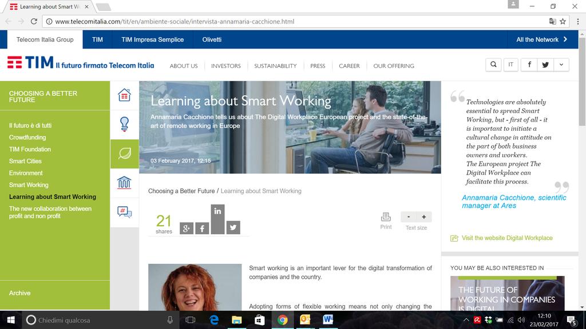Image resolution: width=586 pixels, height=329 pixels.
Task: Open TIM Facebook page from header
Action: [x=529, y=65]
